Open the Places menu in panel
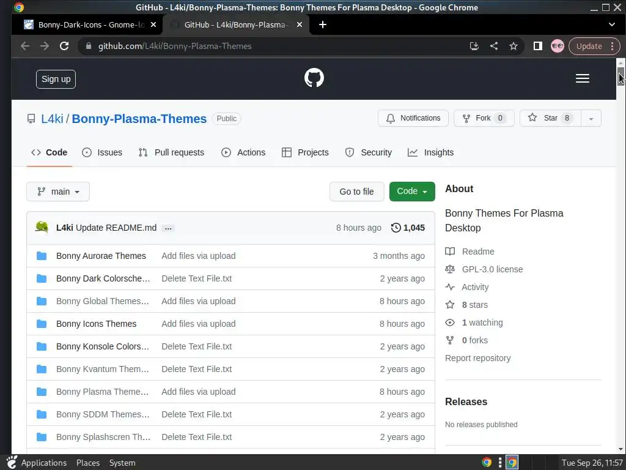626x470 pixels. click(x=88, y=463)
